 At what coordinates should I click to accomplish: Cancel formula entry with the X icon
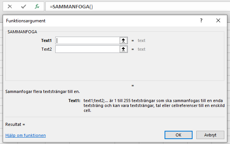pyautogui.click(x=10, y=6)
